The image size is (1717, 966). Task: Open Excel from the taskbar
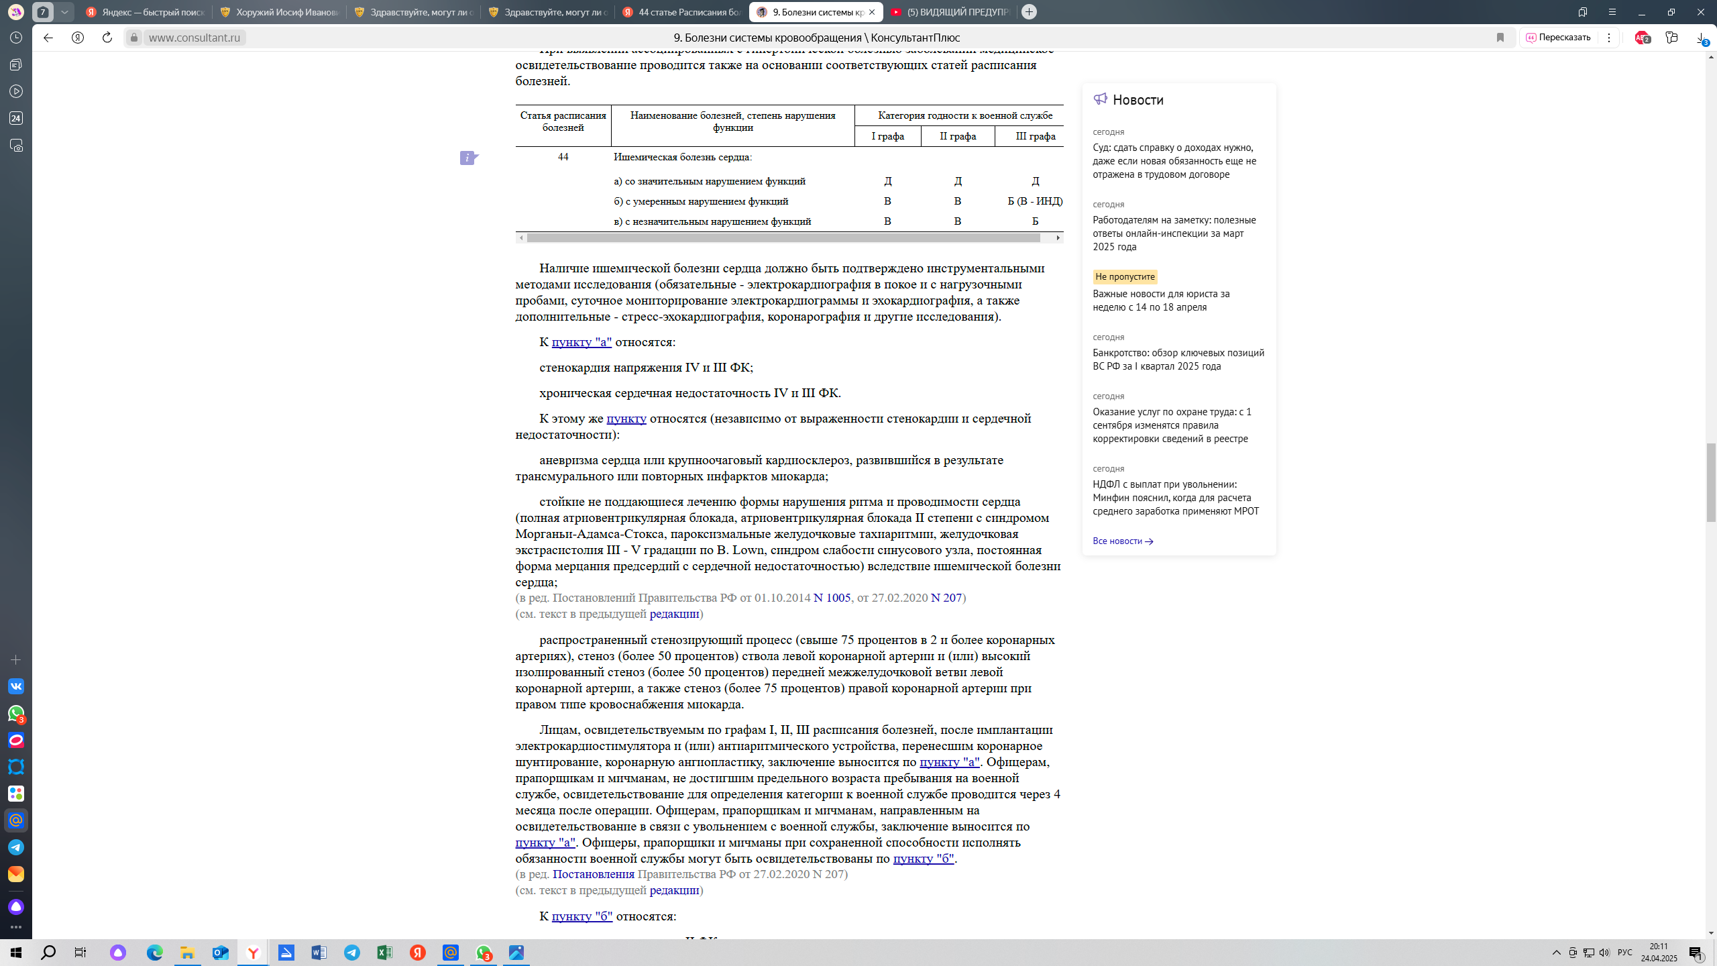pyautogui.click(x=384, y=953)
